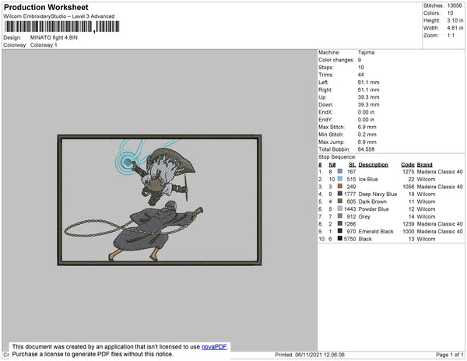Click the Zoom value 1:1
The height and width of the screenshot is (361, 467).
[x=451, y=36]
